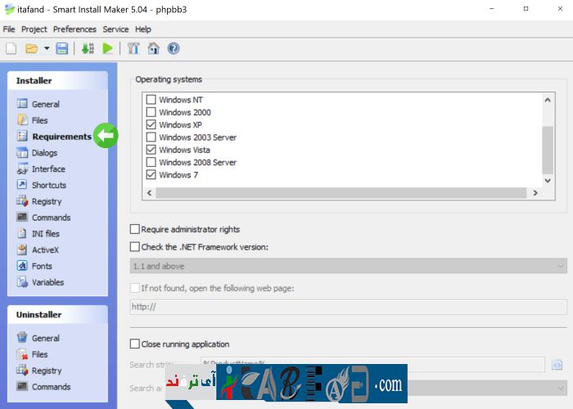Expand the Open project dropdown arrow
Screen dimensions: 573x409
click(x=47, y=49)
